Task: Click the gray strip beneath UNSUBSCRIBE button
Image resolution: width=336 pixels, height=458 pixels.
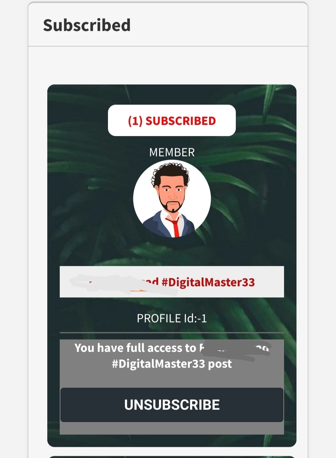Action: [172, 428]
